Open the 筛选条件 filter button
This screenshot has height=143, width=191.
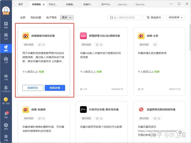click(x=154, y=17)
